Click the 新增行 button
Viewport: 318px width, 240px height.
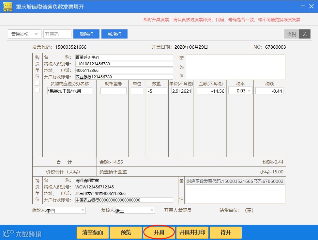coord(114,34)
